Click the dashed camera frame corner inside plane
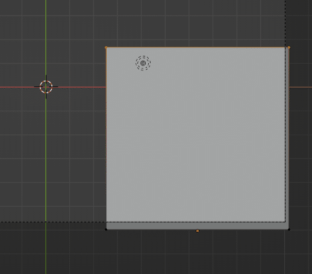 285,222
